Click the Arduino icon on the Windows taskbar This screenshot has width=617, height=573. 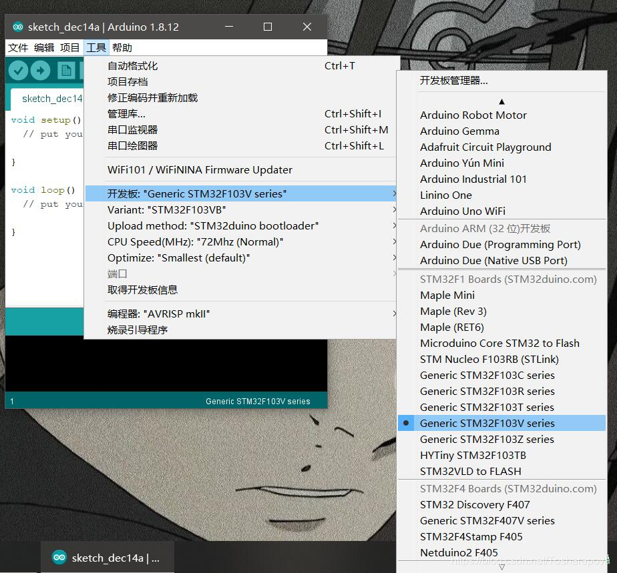coord(59,557)
